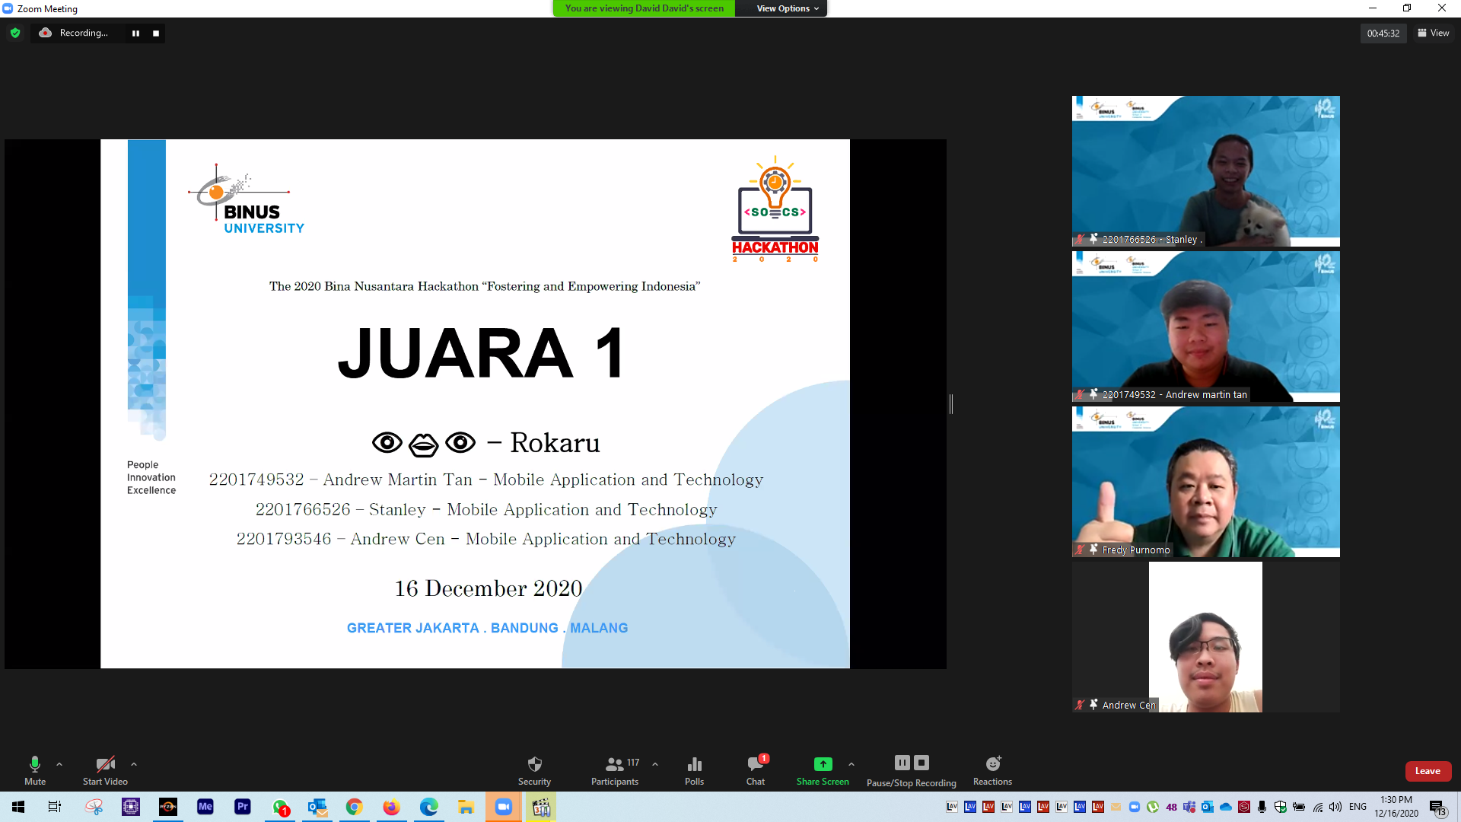This screenshot has width=1461, height=822.
Task: Launch Adobe Premiere Pro from the taskbar
Action: (x=242, y=807)
